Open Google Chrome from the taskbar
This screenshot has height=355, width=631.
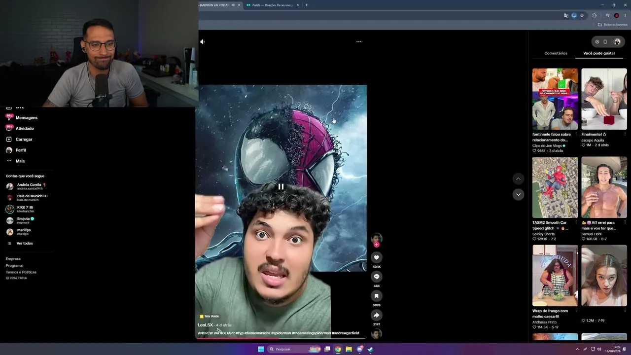tap(338, 349)
